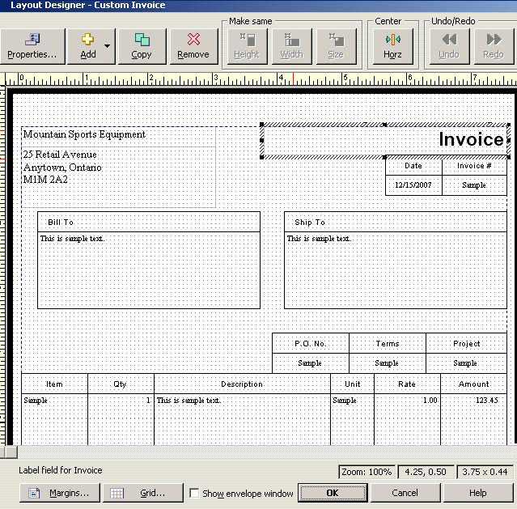The width and height of the screenshot is (517, 509).
Task: Cancel the layout changes
Action: click(x=405, y=492)
